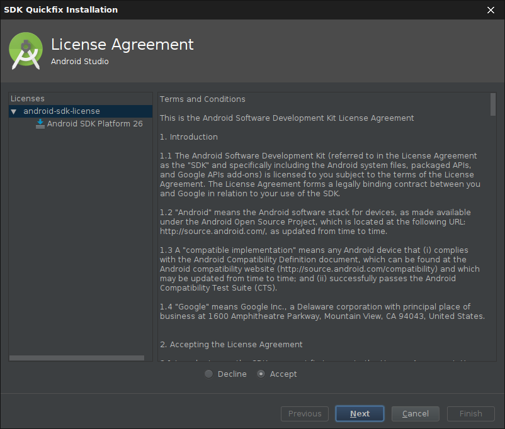Click the Android Studio logo icon

click(x=26, y=51)
